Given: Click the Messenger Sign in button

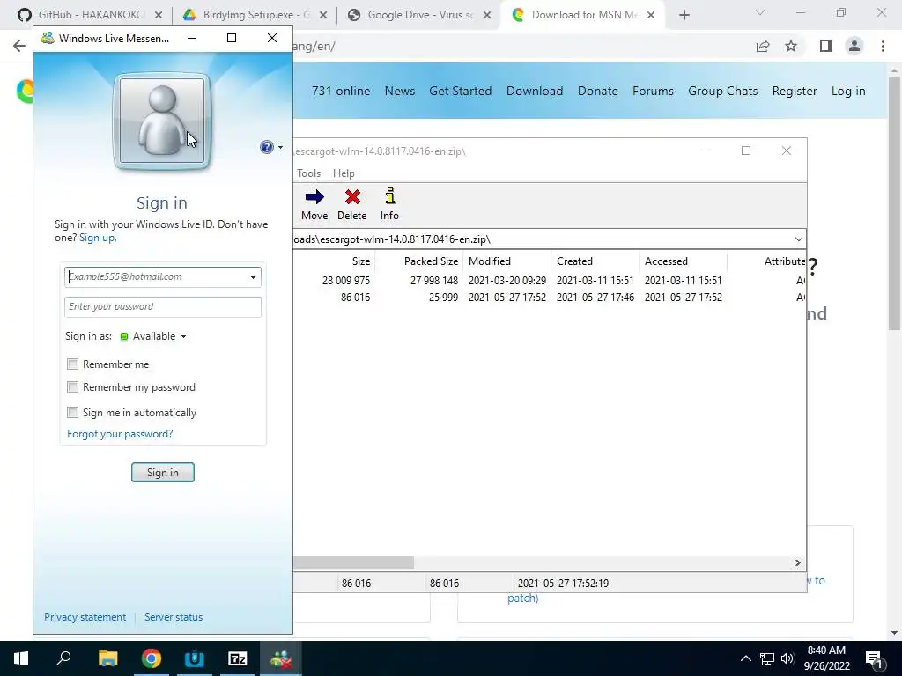Looking at the screenshot, I should 163,473.
